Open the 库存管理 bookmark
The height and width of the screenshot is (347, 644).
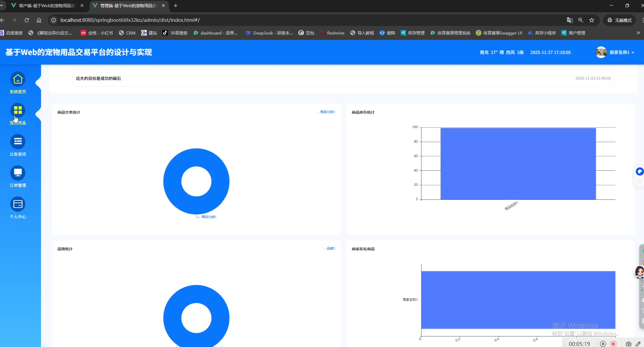pos(413,33)
